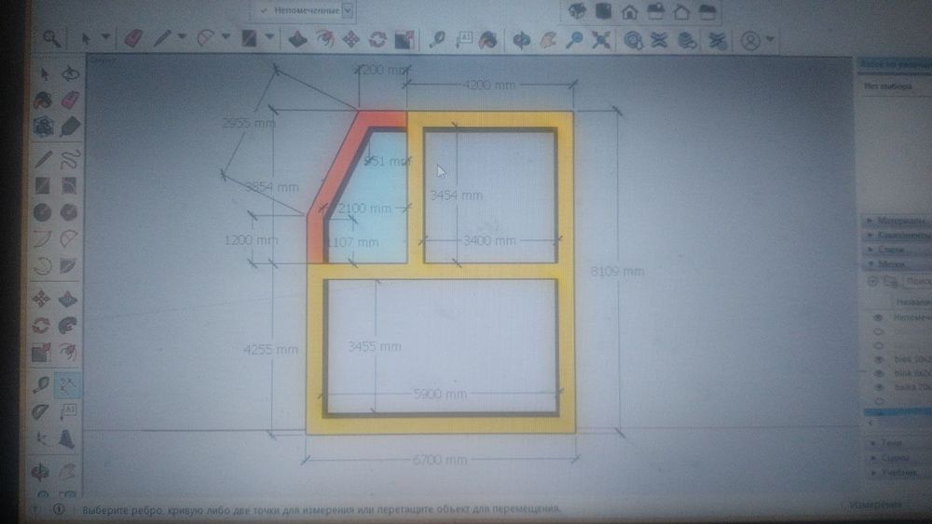Pick the Circle tool in the left toolbar
This screenshot has width=932, height=524.
point(42,212)
